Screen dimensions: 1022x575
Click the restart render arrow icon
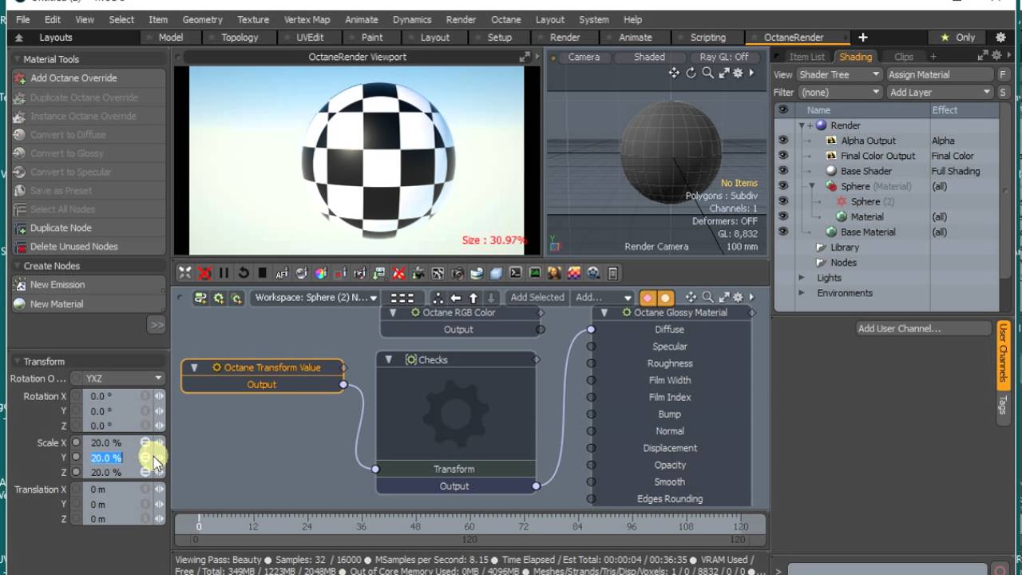tap(244, 273)
